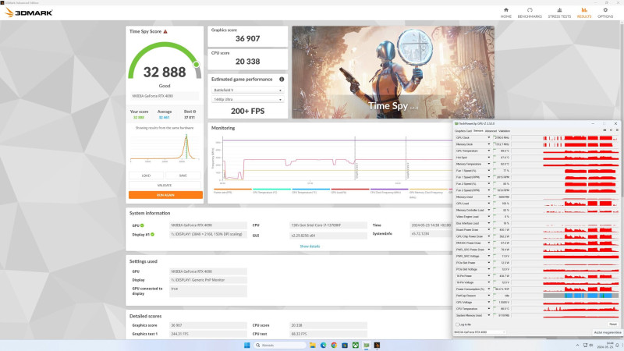Click the Time Spy Score warning triangle
The image size is (624, 351).
[165, 31]
